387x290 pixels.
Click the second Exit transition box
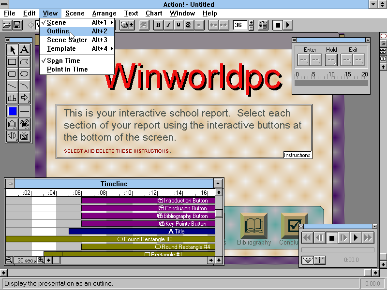(x=359, y=60)
